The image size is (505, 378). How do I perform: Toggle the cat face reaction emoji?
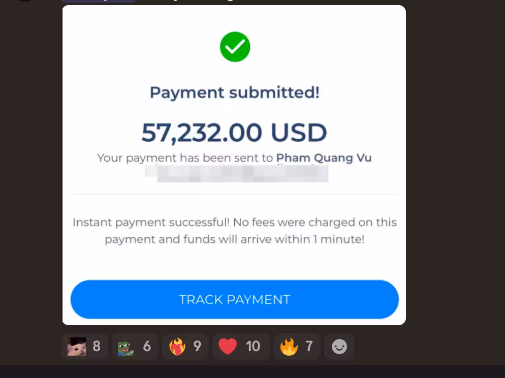(x=85, y=346)
